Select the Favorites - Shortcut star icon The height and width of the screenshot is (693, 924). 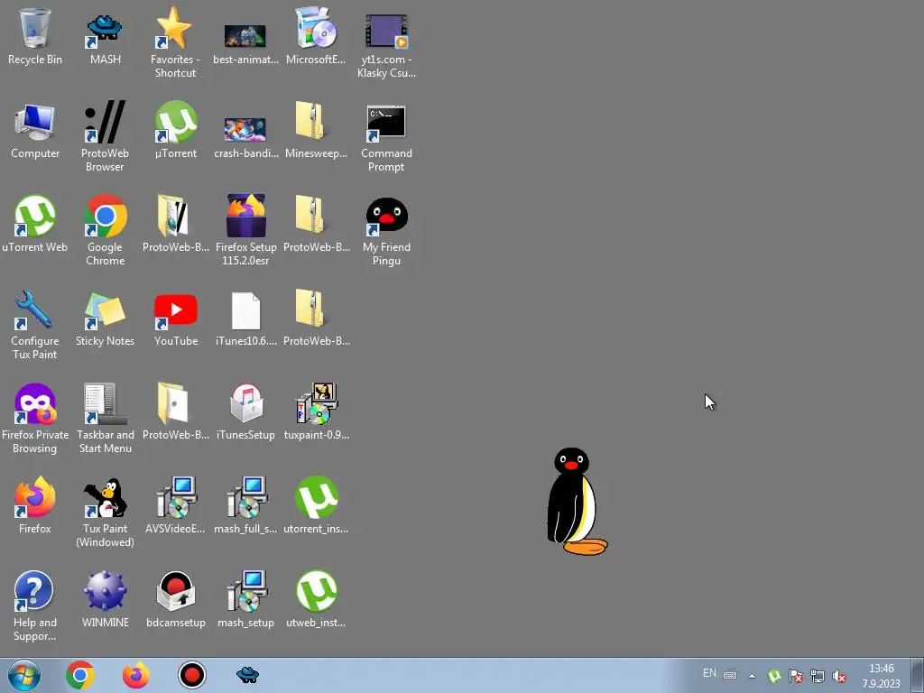175,42
